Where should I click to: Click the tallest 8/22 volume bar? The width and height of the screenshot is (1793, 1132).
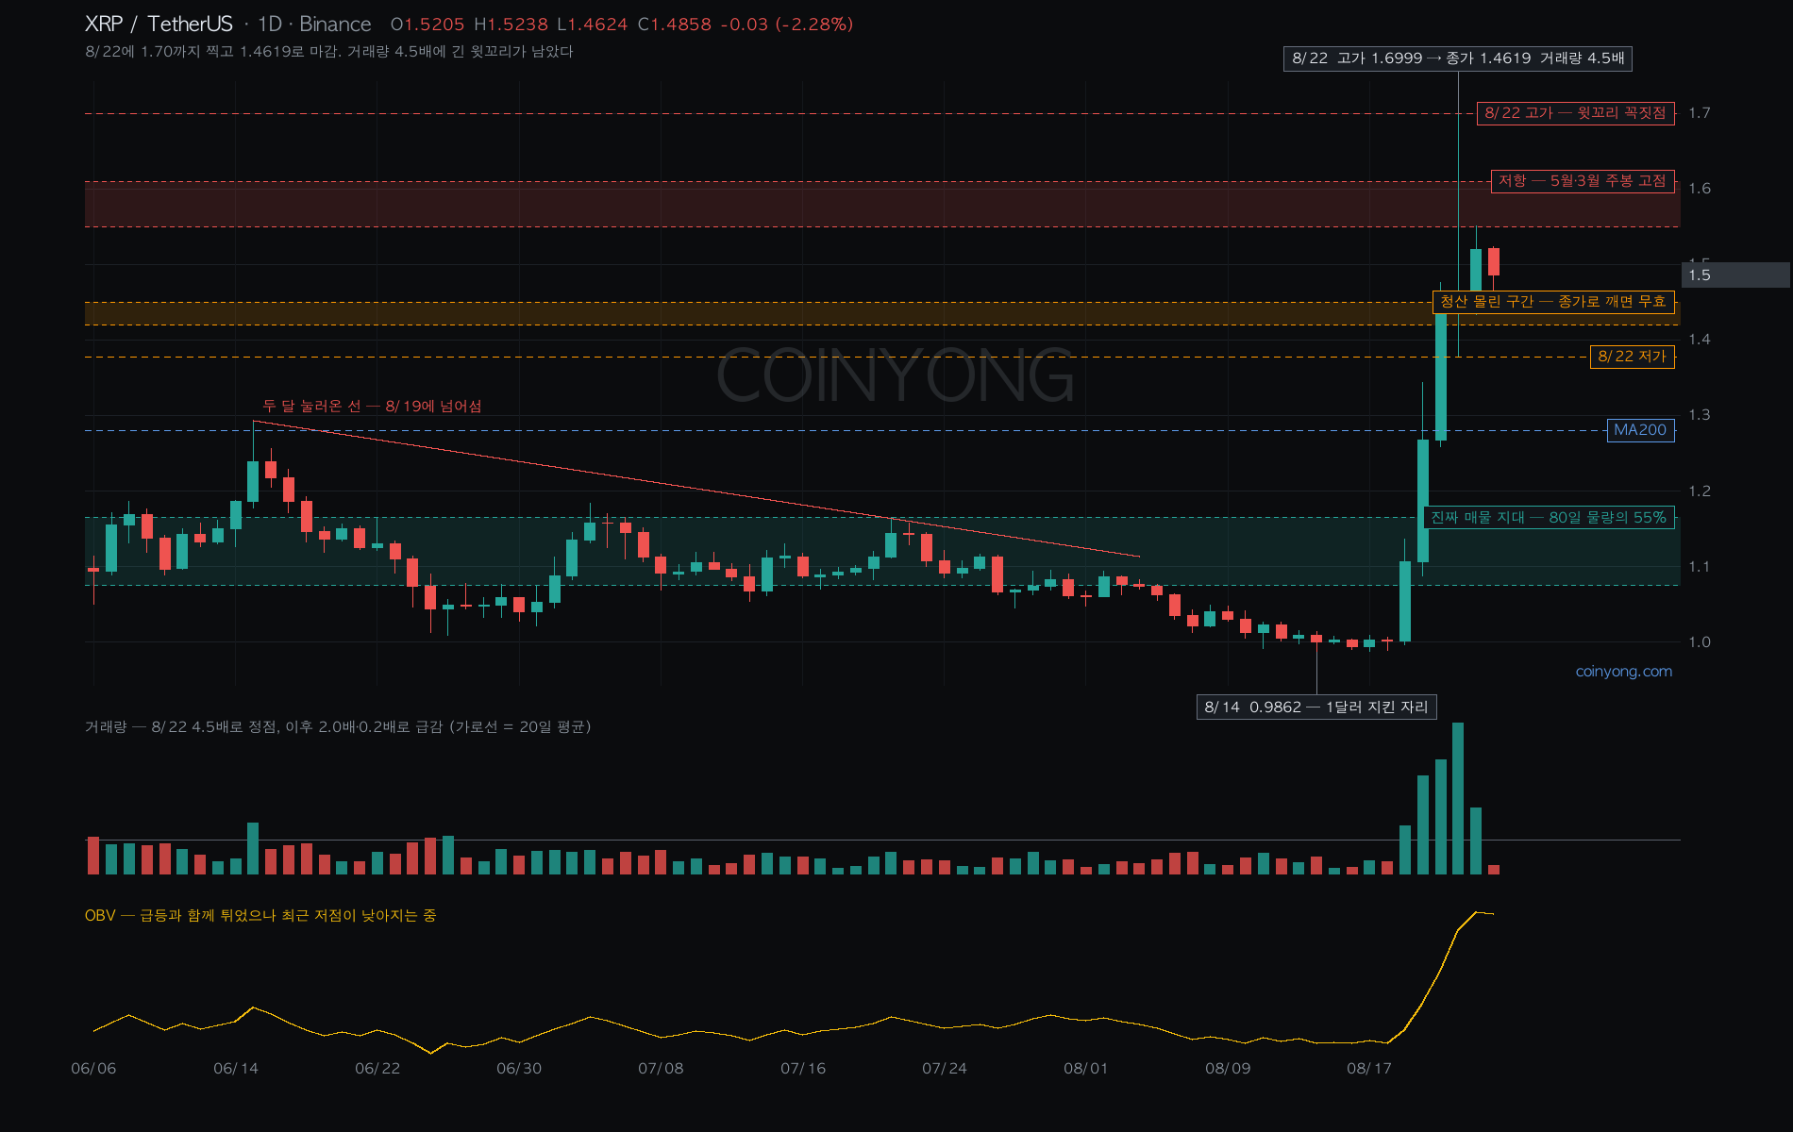pos(1458,798)
